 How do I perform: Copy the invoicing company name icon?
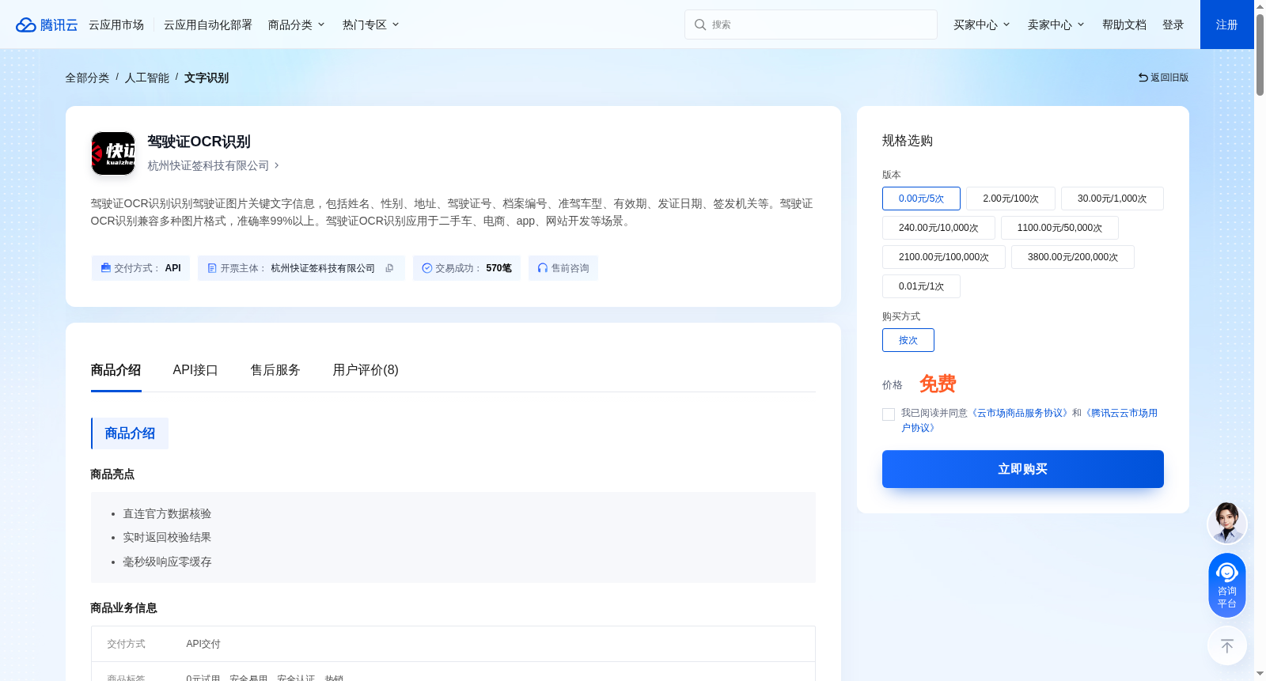(389, 268)
